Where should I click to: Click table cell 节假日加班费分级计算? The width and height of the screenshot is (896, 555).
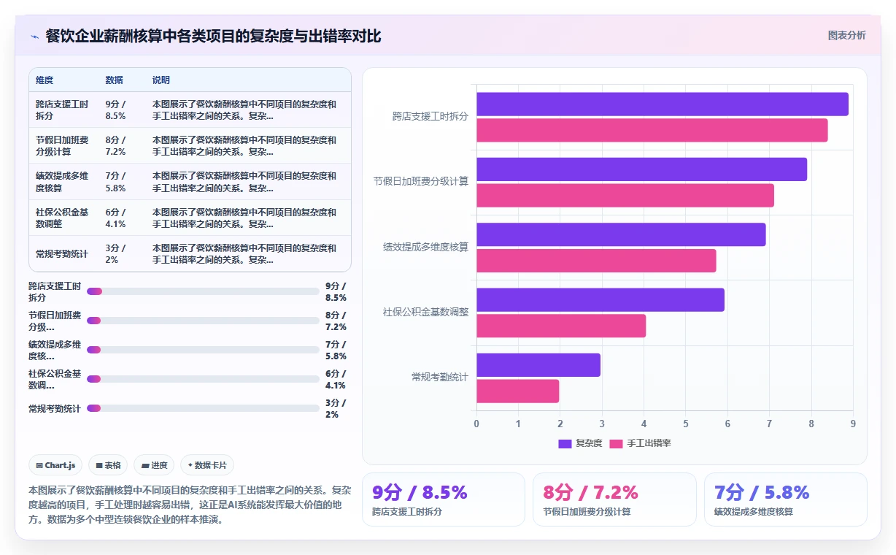(x=63, y=146)
